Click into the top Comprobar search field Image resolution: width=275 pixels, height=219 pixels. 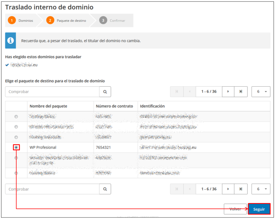click(52, 92)
